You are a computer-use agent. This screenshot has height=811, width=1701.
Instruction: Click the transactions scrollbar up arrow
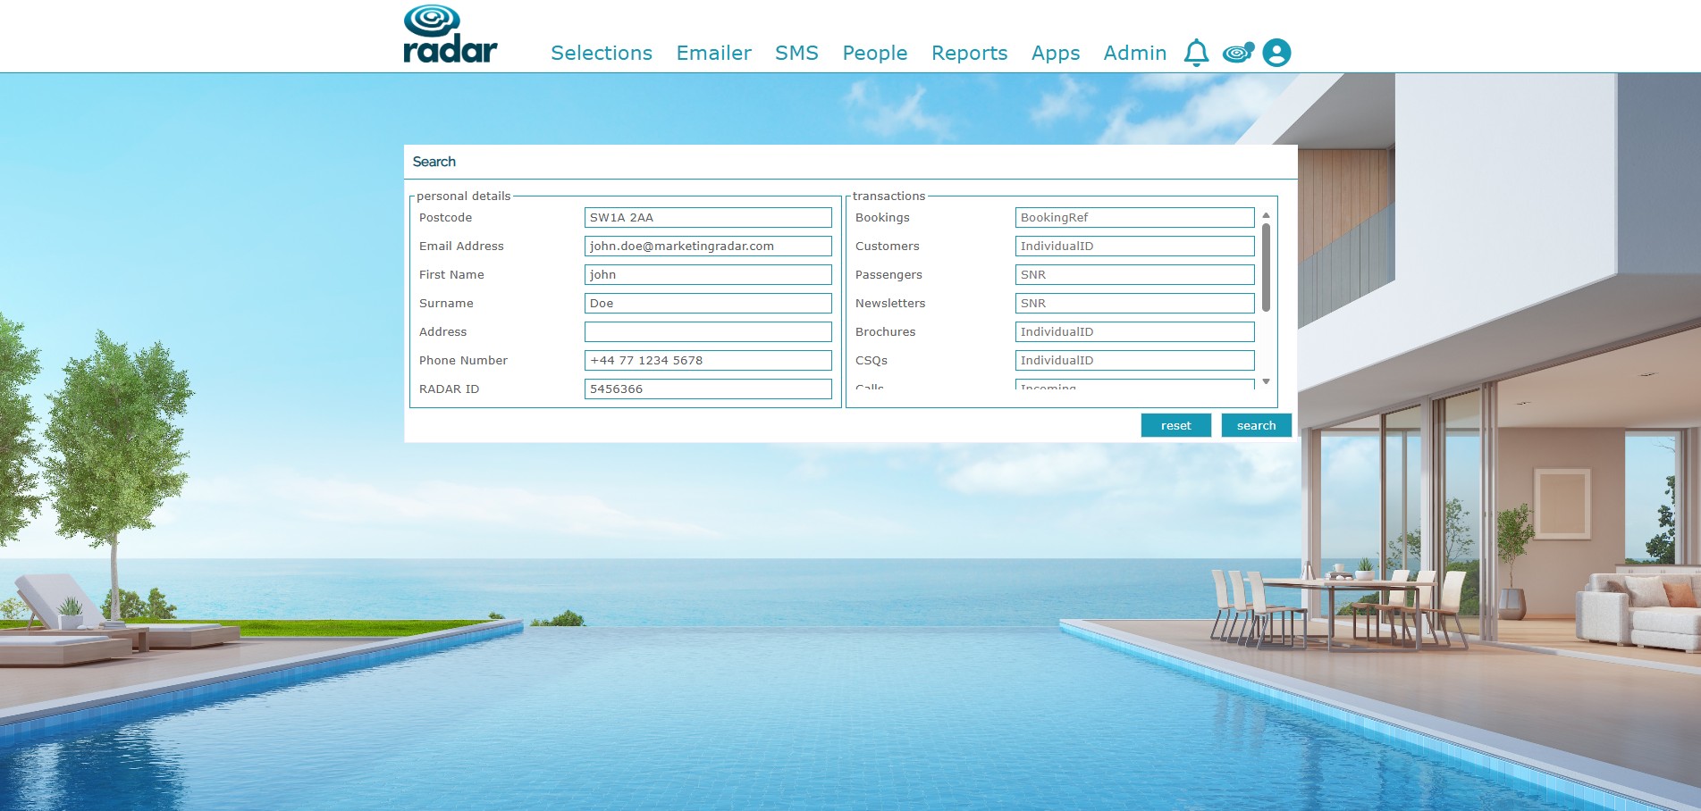(1266, 215)
